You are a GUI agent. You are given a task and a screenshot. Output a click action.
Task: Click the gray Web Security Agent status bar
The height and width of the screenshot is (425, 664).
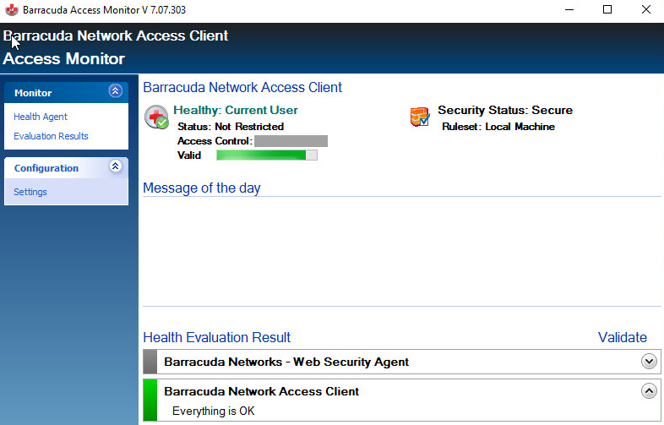pyautogui.click(x=150, y=362)
